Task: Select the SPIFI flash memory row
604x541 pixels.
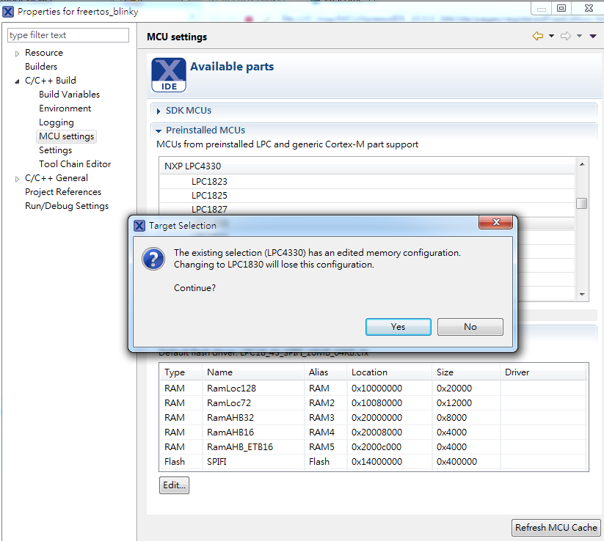Action: [x=374, y=461]
